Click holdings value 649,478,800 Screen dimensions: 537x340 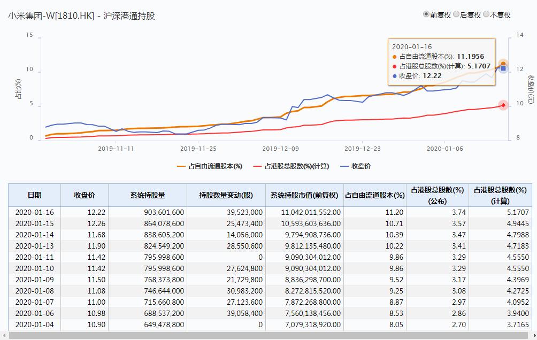[x=148, y=324]
